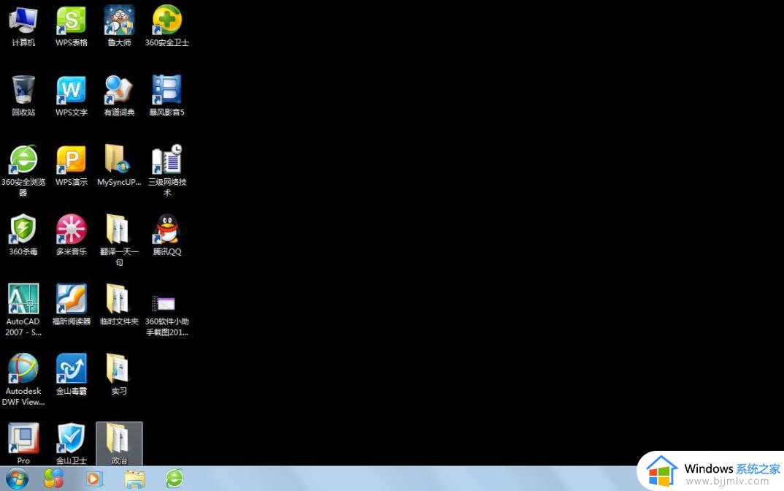Open 鲁大师 desktop shortcut
Screen dimensions: 784x491
point(119,26)
